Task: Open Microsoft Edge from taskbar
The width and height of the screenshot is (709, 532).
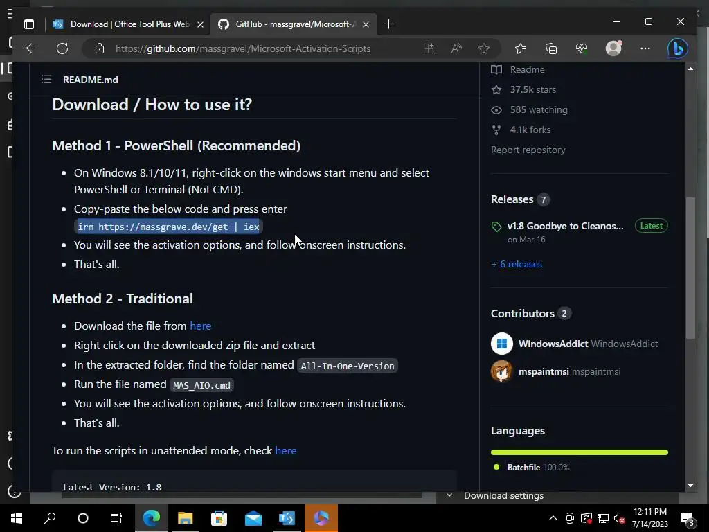Action: [151, 518]
